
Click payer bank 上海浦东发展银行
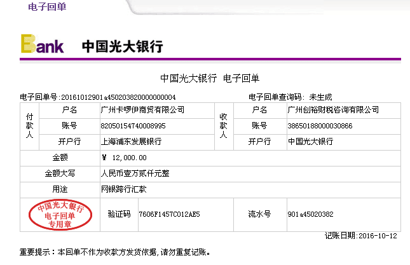(131, 142)
